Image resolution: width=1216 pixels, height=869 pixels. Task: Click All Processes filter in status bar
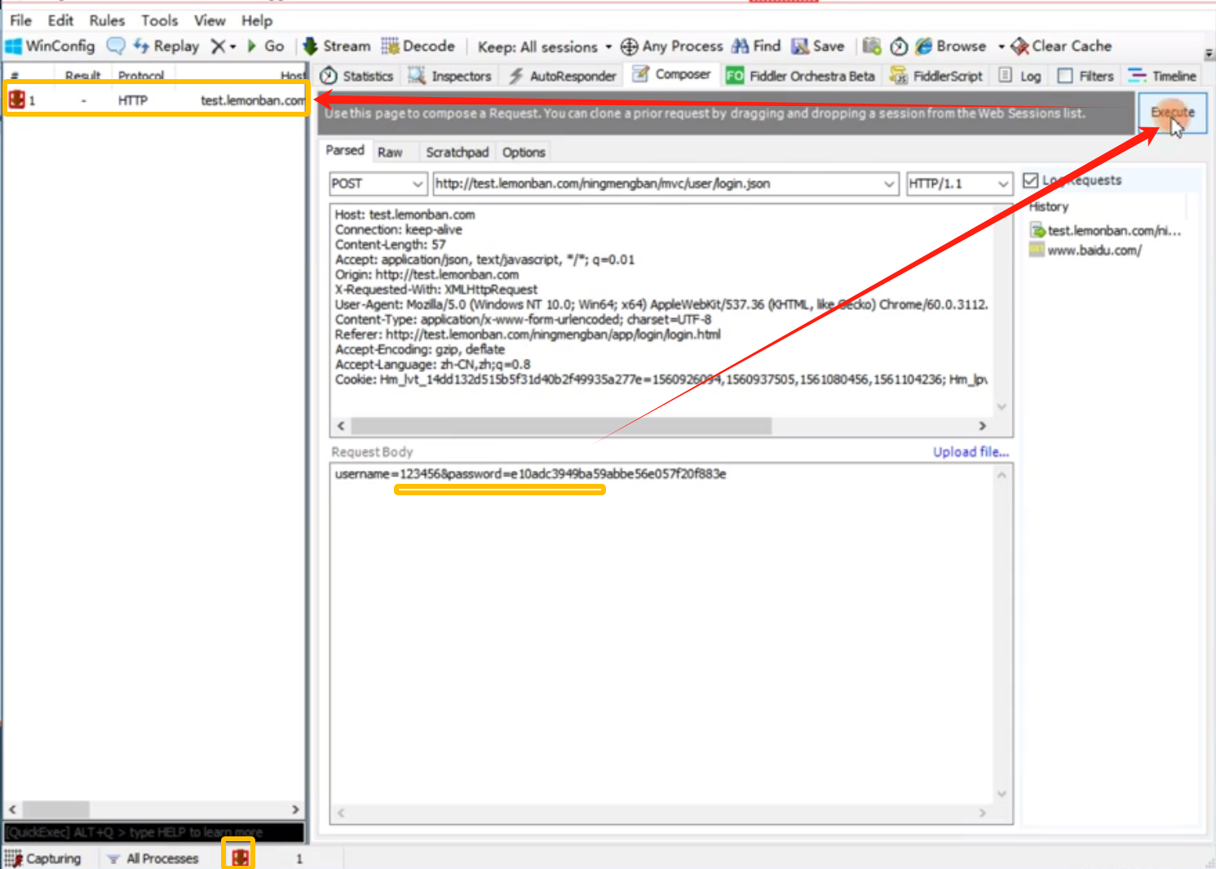pos(153,858)
